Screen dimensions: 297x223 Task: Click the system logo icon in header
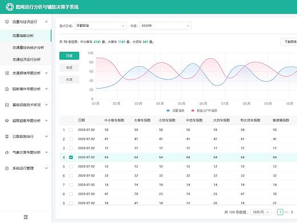coord(10,7)
